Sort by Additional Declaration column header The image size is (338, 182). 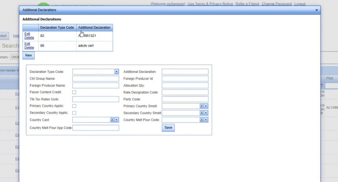pos(94,28)
